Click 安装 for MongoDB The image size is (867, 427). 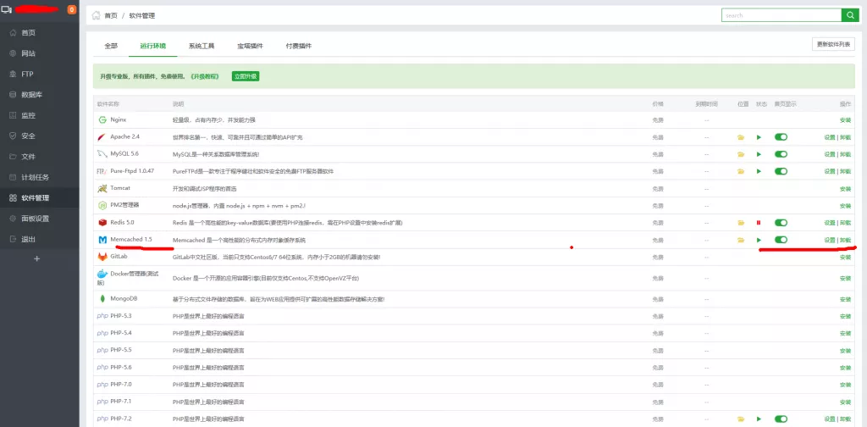point(846,299)
